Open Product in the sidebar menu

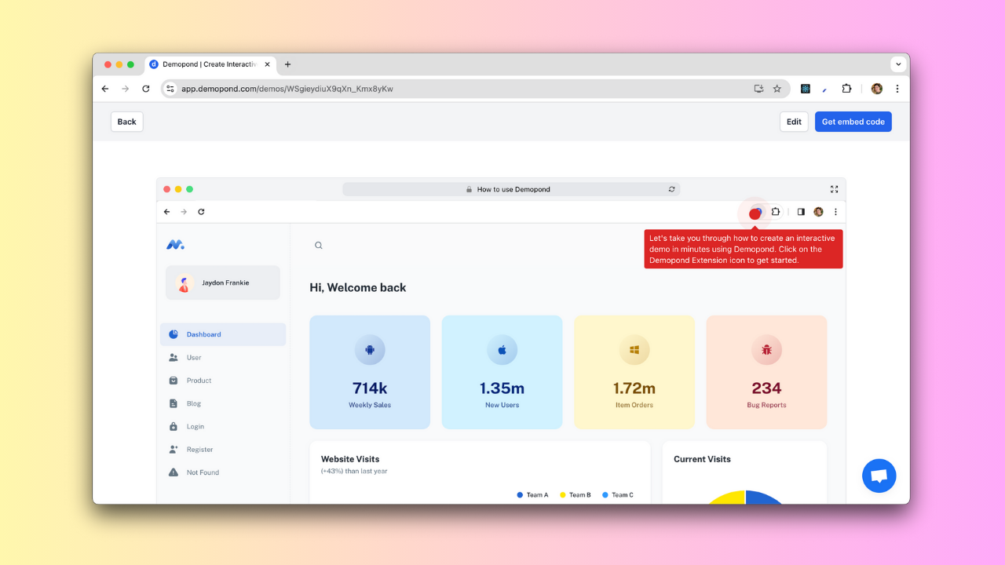(x=199, y=381)
